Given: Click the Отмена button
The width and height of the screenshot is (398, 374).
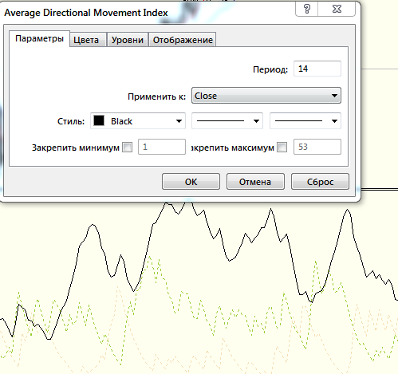Looking at the screenshot, I should 255,182.
